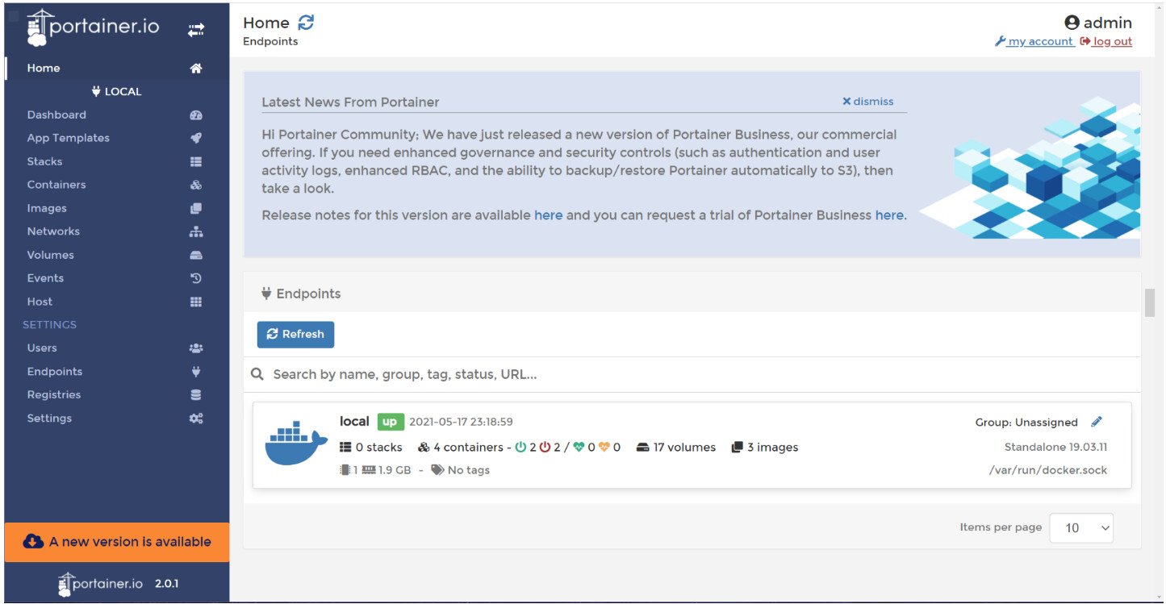Open the my account link

click(x=1034, y=42)
